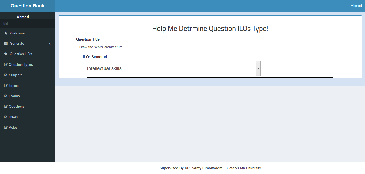Image resolution: width=365 pixels, height=174 pixels.
Task: Expand the Generate submenu chevron
Action: pos(50,44)
